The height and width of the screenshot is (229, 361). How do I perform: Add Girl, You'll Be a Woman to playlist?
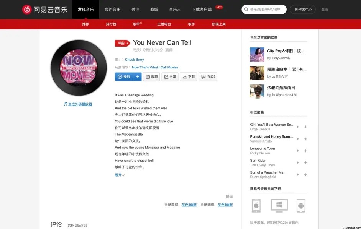tap(305, 127)
